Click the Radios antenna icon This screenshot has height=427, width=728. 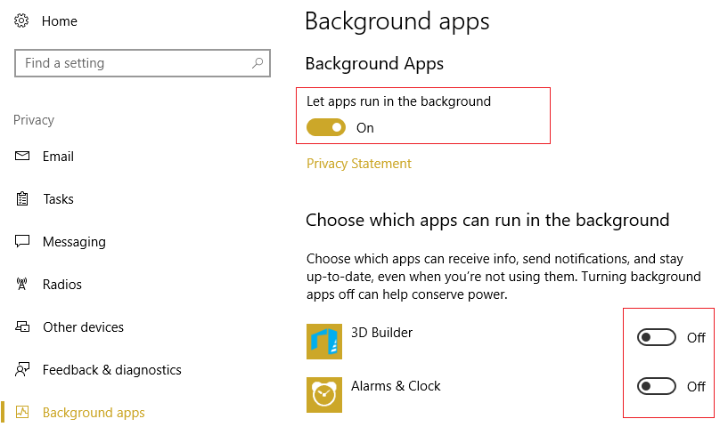pos(22,285)
